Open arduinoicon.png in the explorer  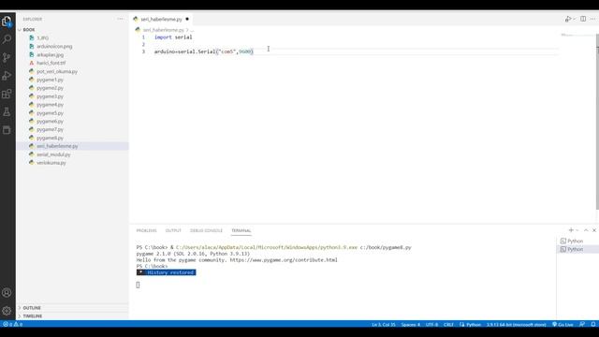pos(54,46)
